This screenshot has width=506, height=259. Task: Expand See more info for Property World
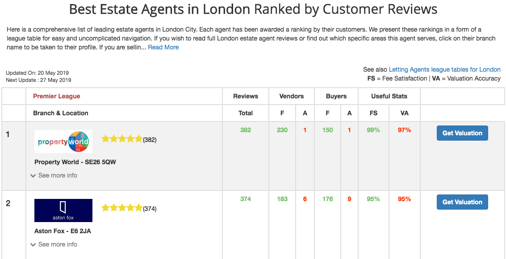pos(54,175)
